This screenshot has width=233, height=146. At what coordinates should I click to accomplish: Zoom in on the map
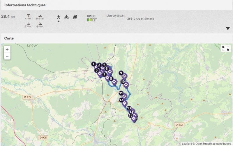click(x=7, y=49)
